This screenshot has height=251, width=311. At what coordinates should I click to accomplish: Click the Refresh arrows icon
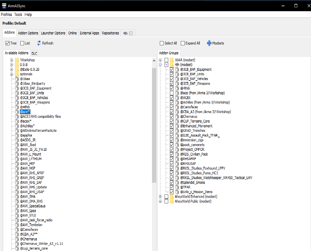tap(39, 43)
